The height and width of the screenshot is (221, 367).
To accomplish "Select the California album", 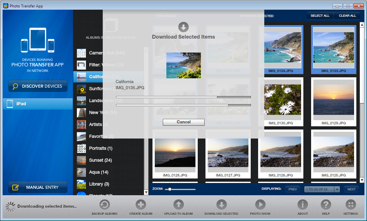I will [x=109, y=77].
